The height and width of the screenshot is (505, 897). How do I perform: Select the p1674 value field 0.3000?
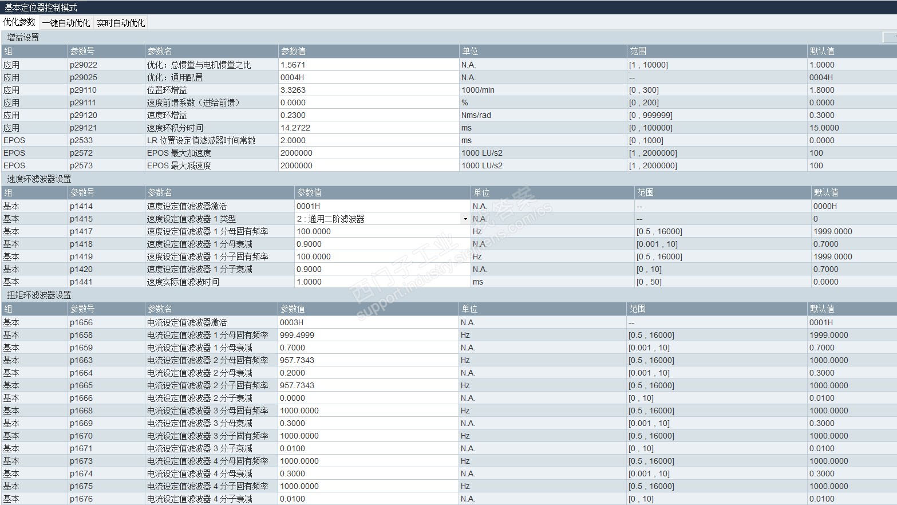368,474
